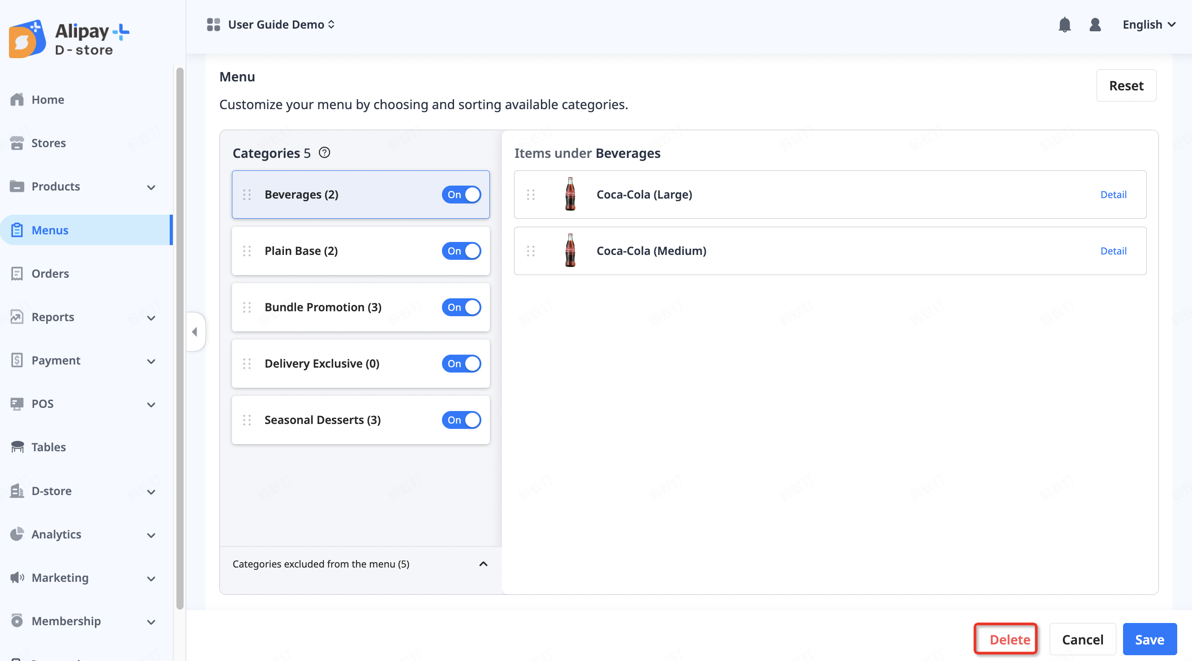Click the Alipay+ D-store logo

[69, 39]
